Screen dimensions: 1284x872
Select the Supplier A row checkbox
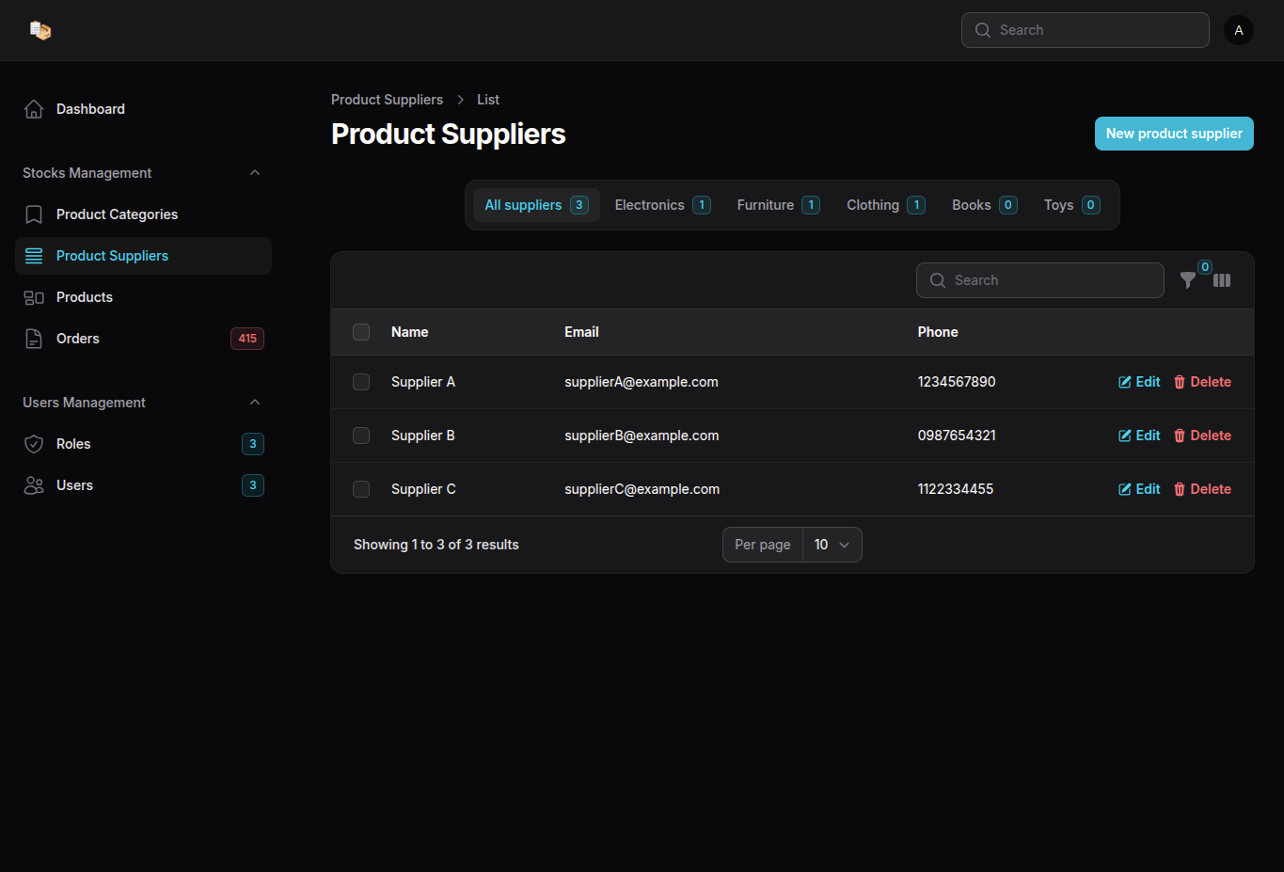click(x=361, y=382)
